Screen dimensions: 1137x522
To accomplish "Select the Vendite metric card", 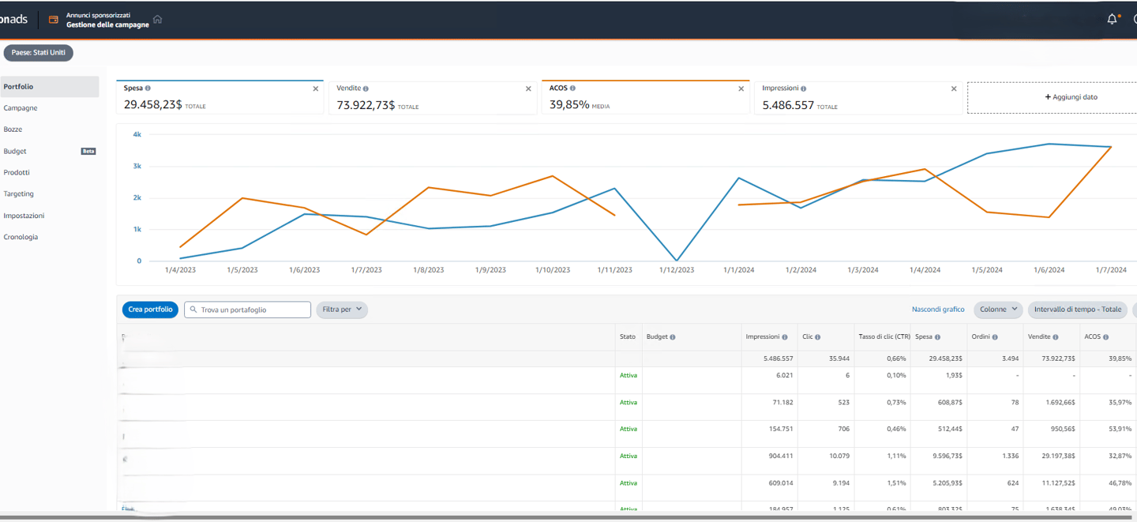I will pyautogui.click(x=433, y=97).
